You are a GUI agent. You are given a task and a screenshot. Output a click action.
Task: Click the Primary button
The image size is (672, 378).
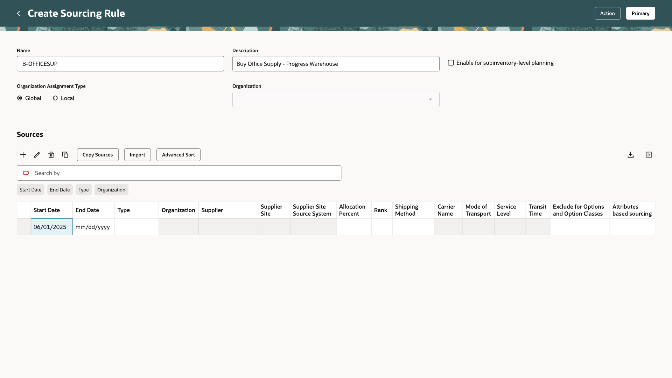coord(640,13)
